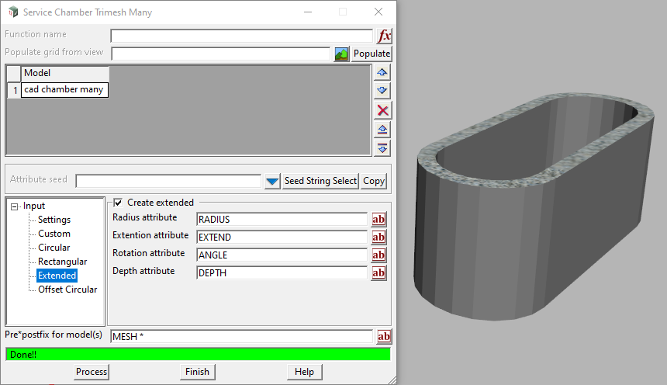Click the Seed String Select button

click(x=320, y=181)
